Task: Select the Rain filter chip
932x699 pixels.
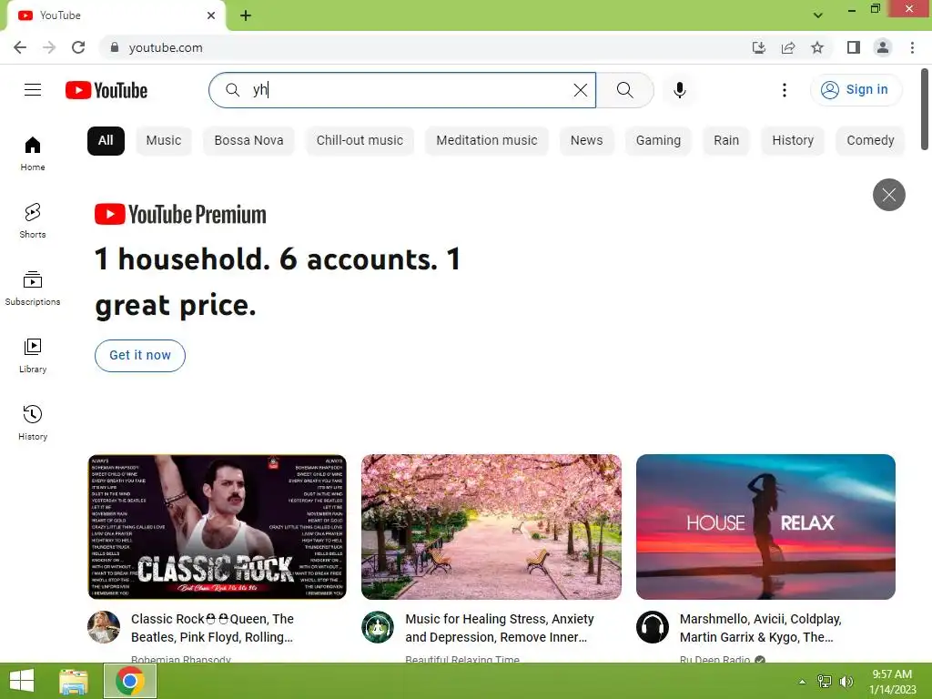Action: click(726, 140)
